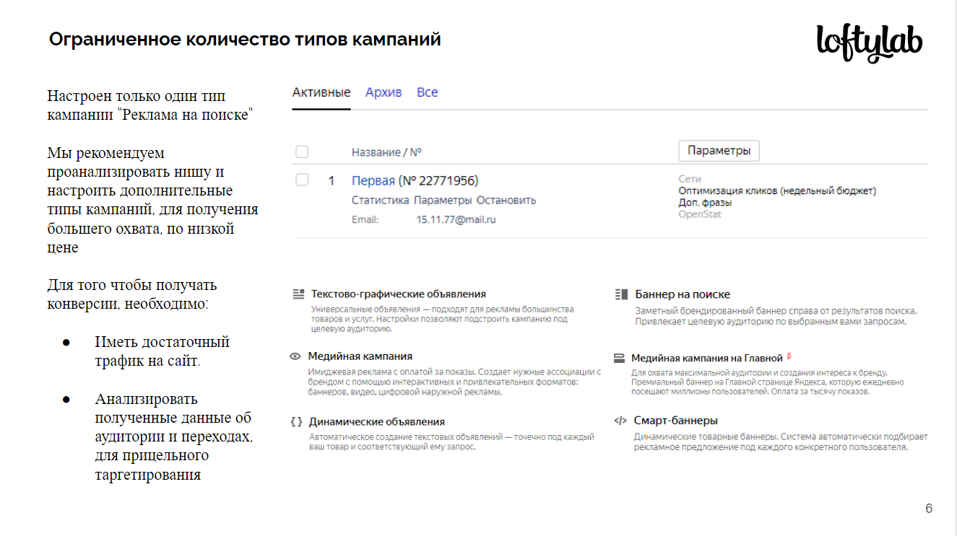Click the Текстово-графические объявления icon
957x536 pixels.
(298, 294)
